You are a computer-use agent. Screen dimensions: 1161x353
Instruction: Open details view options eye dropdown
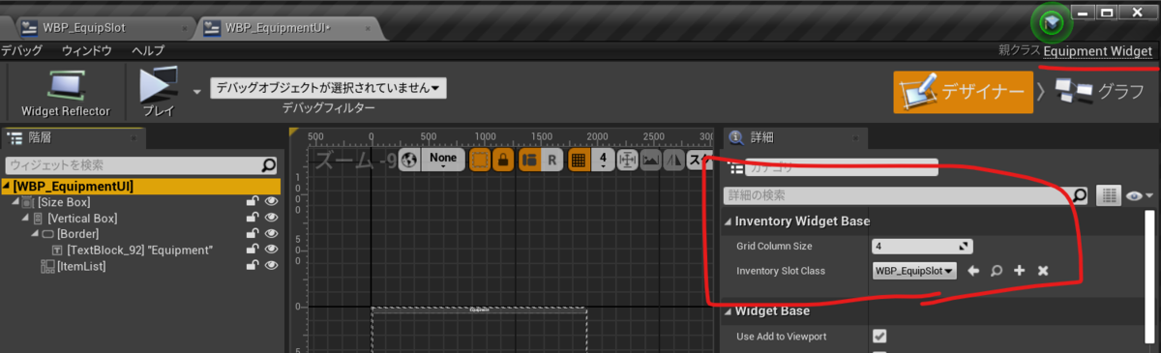(1140, 196)
